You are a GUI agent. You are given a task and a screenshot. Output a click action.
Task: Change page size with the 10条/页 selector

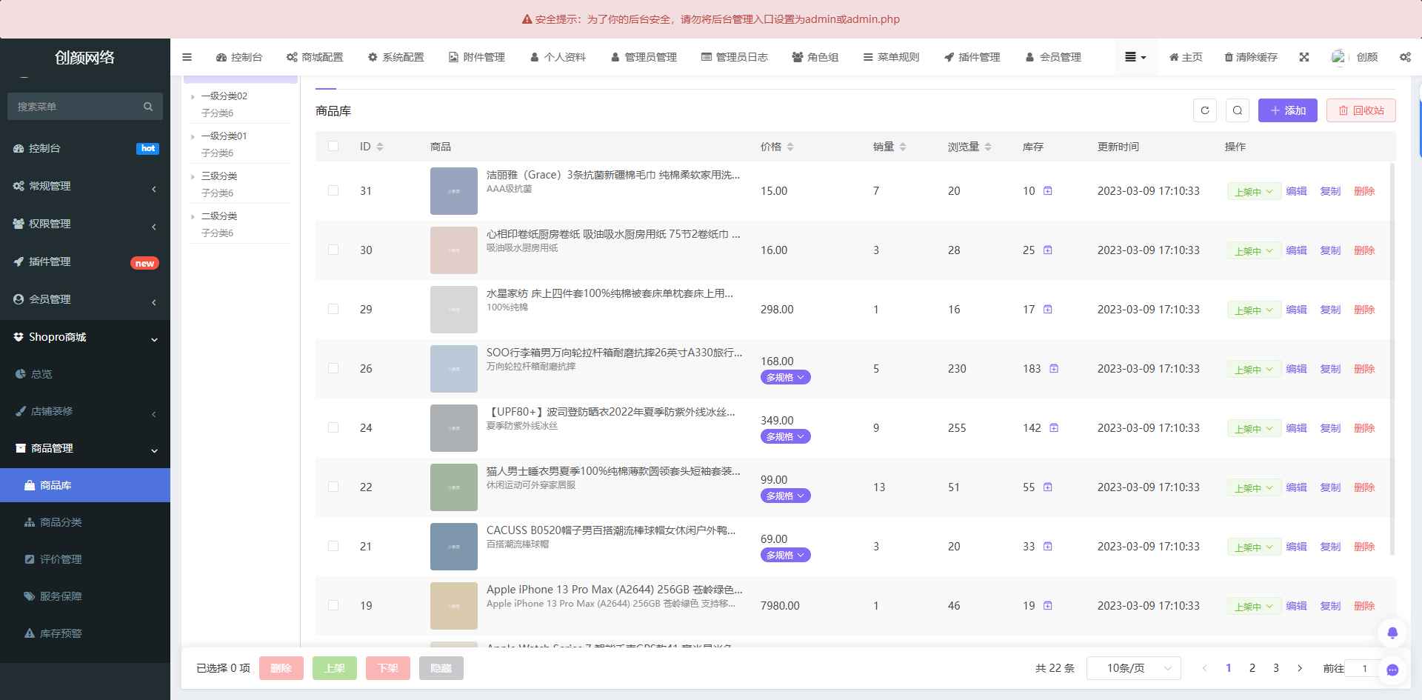pyautogui.click(x=1132, y=667)
